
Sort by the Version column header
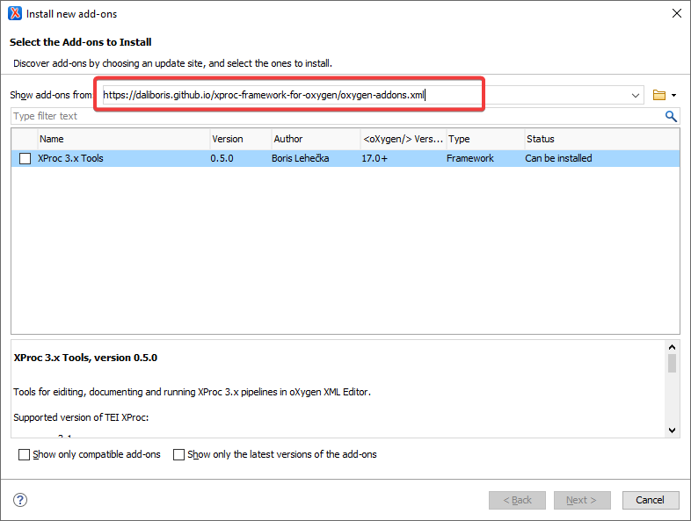click(x=241, y=139)
